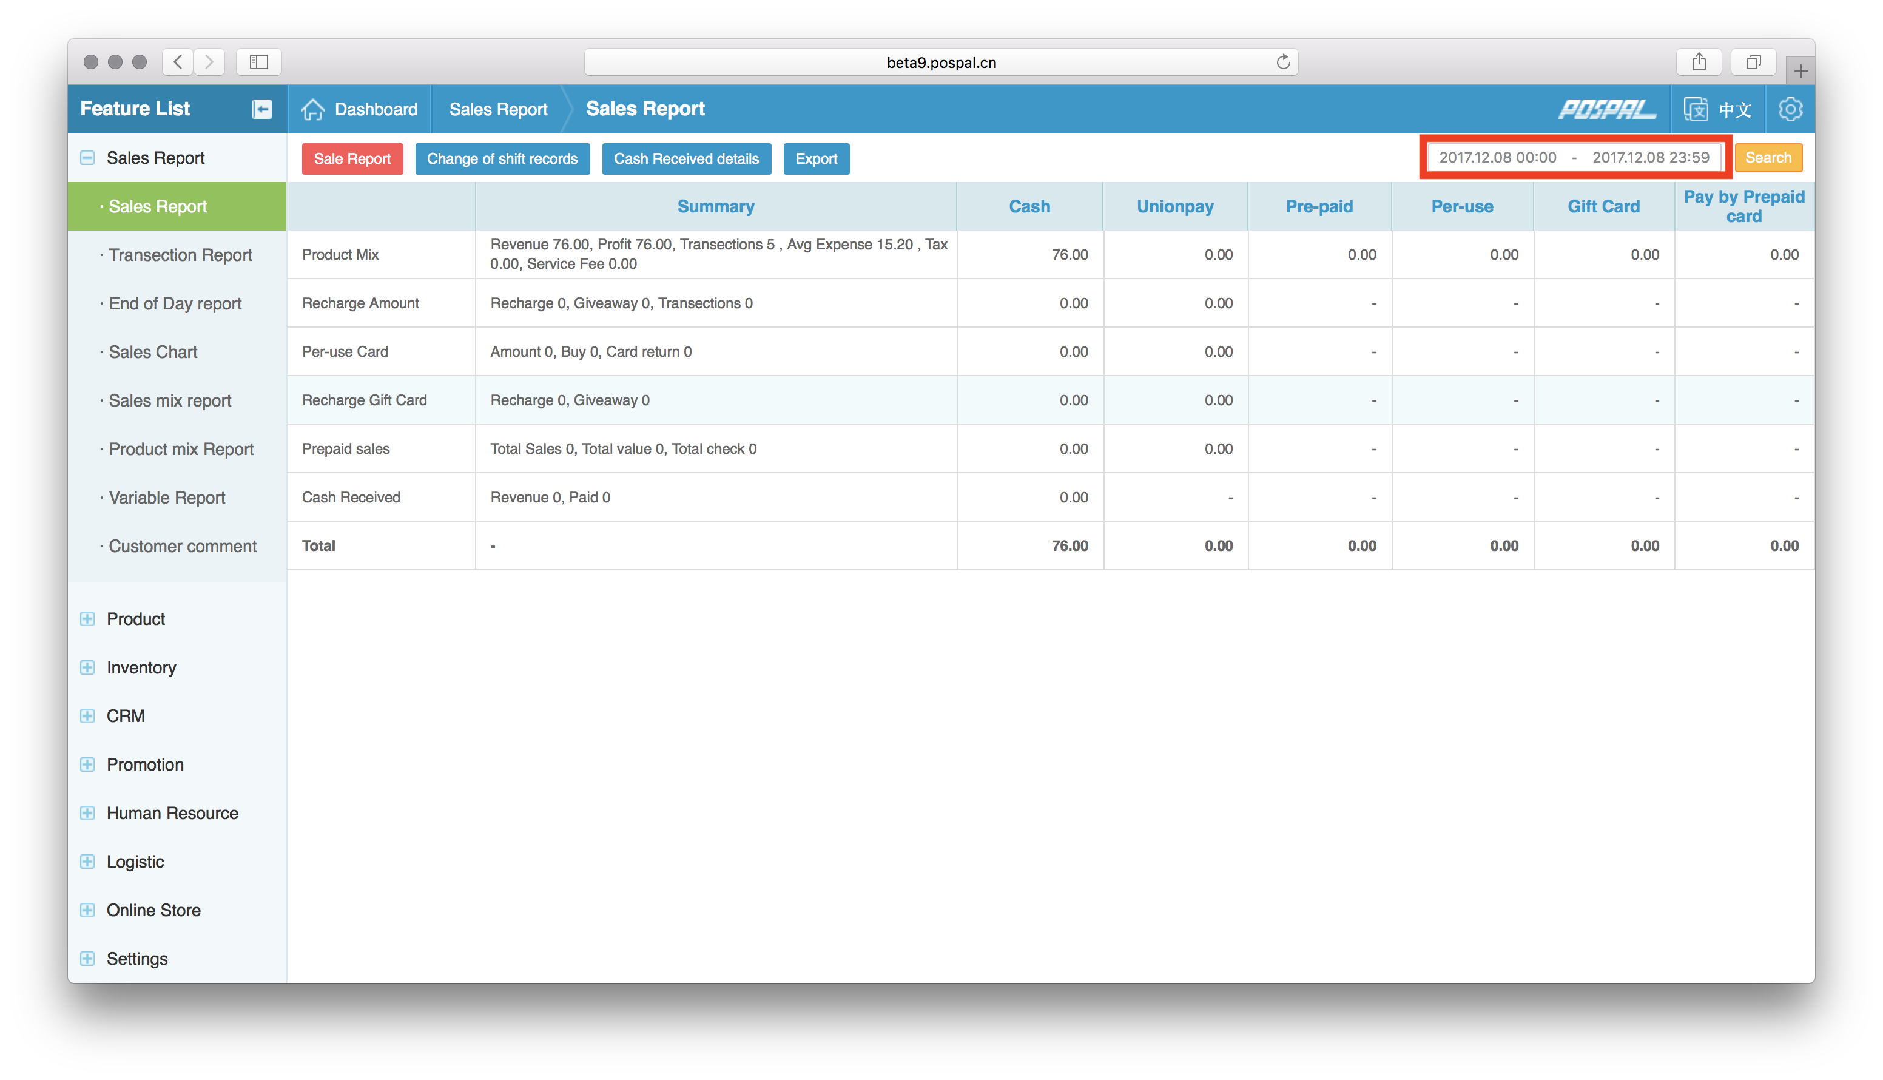Expand the Product section
This screenshot has width=1883, height=1080.
coord(87,619)
